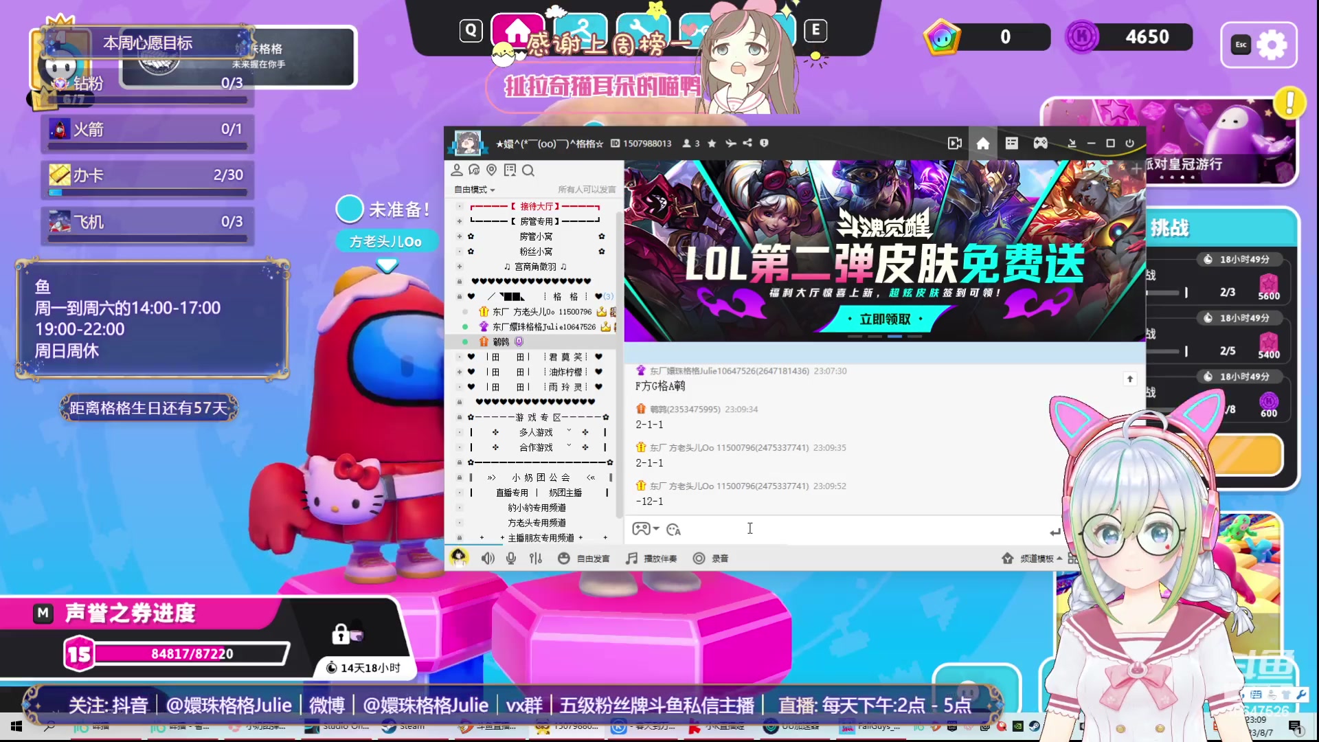The width and height of the screenshot is (1319, 742).
Task: Click the send enter-arrow icon in chat
Action: point(1055,532)
